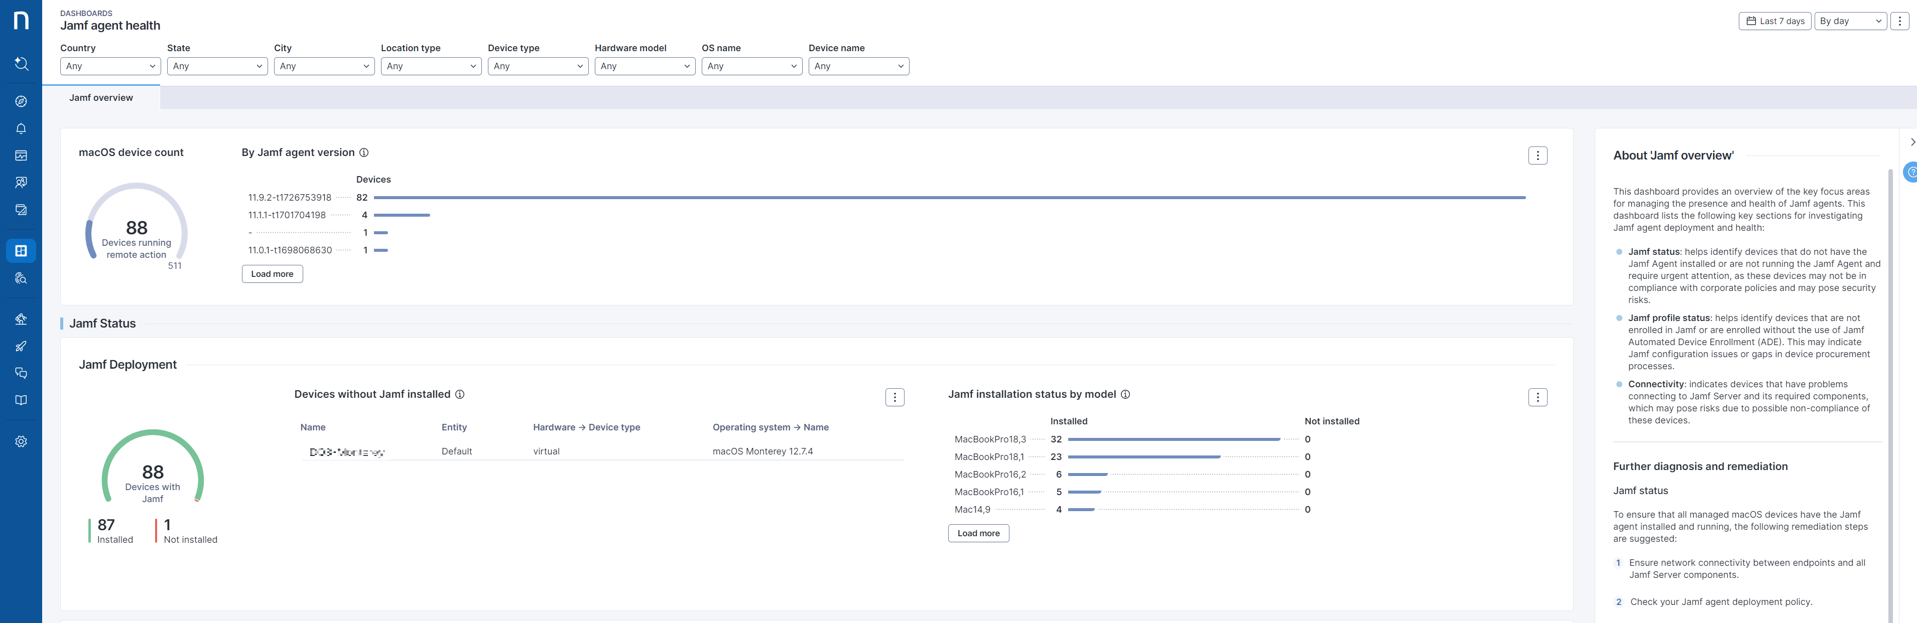Image resolution: width=1917 pixels, height=623 pixels.
Task: Click info icon beside By Jamf agent version
Action: (x=364, y=152)
